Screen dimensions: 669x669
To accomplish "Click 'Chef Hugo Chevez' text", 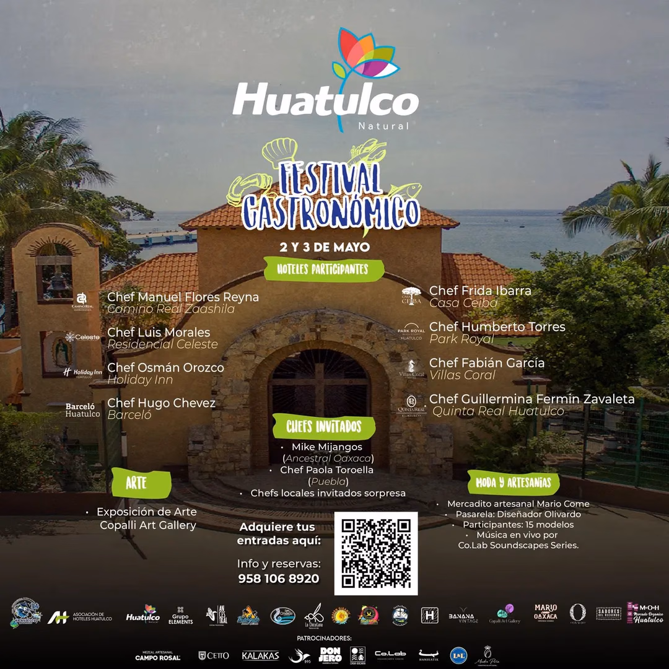I will click(x=161, y=403).
